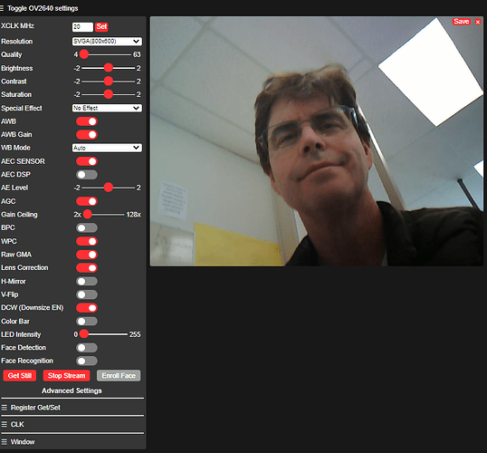Enable the AEC DSP switch
The height and width of the screenshot is (453, 487).
click(87, 175)
